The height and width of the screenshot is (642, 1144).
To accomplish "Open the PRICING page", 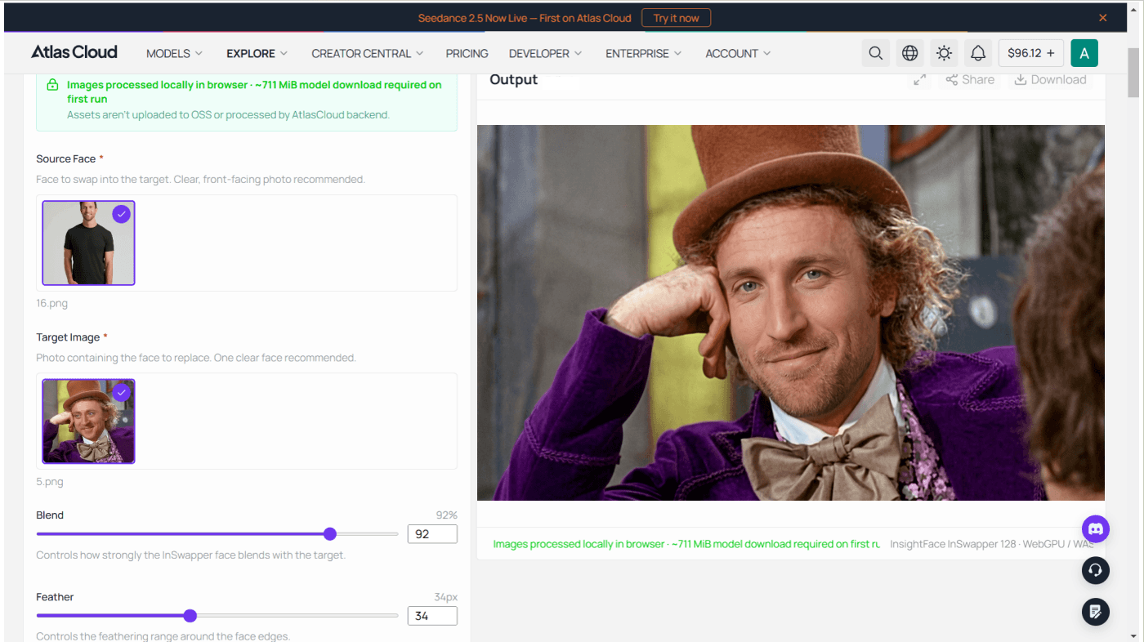I will click(467, 53).
